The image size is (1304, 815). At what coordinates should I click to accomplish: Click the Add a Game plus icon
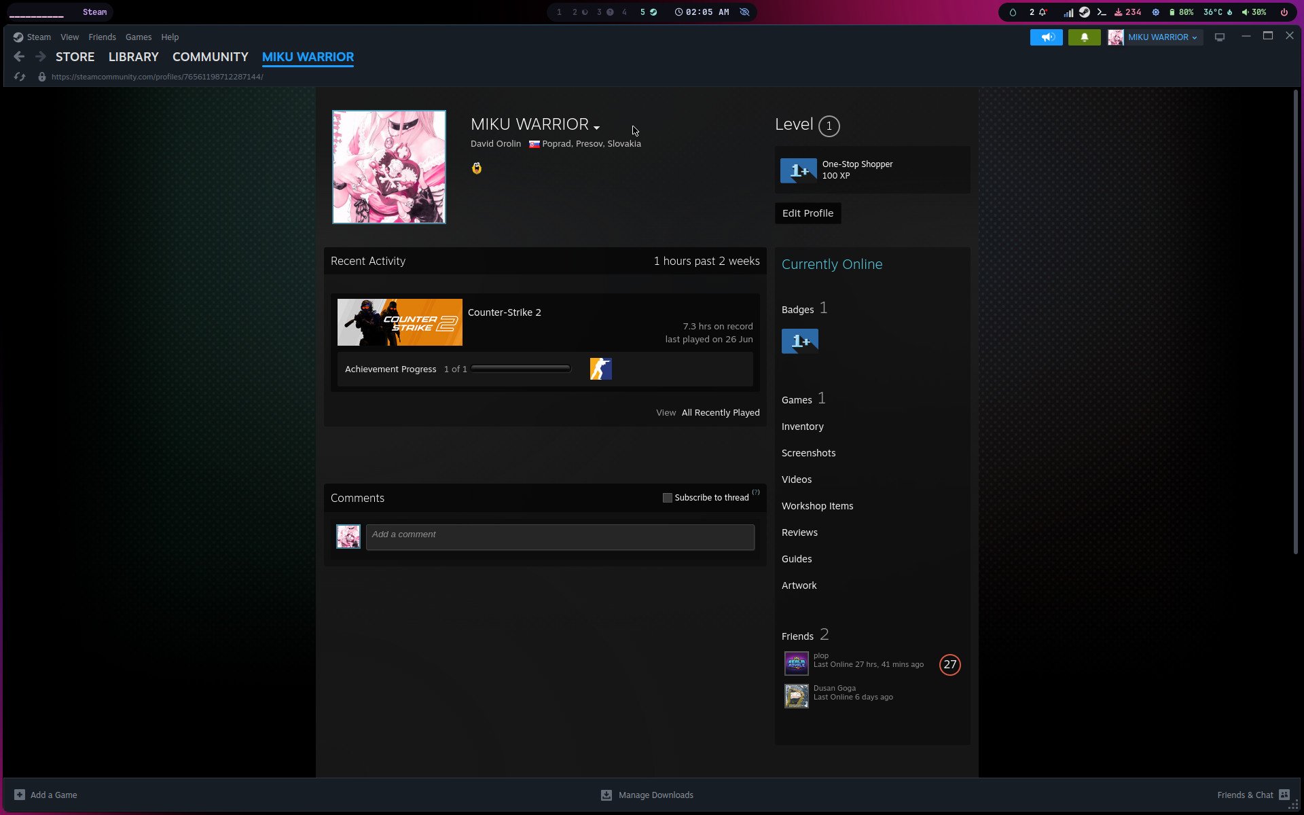(20, 795)
